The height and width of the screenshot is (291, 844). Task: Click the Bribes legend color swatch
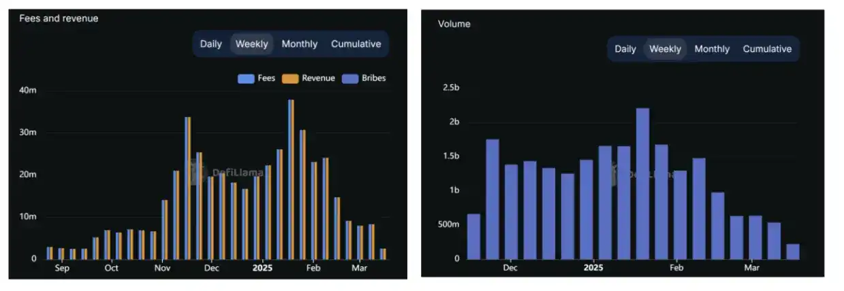point(350,79)
